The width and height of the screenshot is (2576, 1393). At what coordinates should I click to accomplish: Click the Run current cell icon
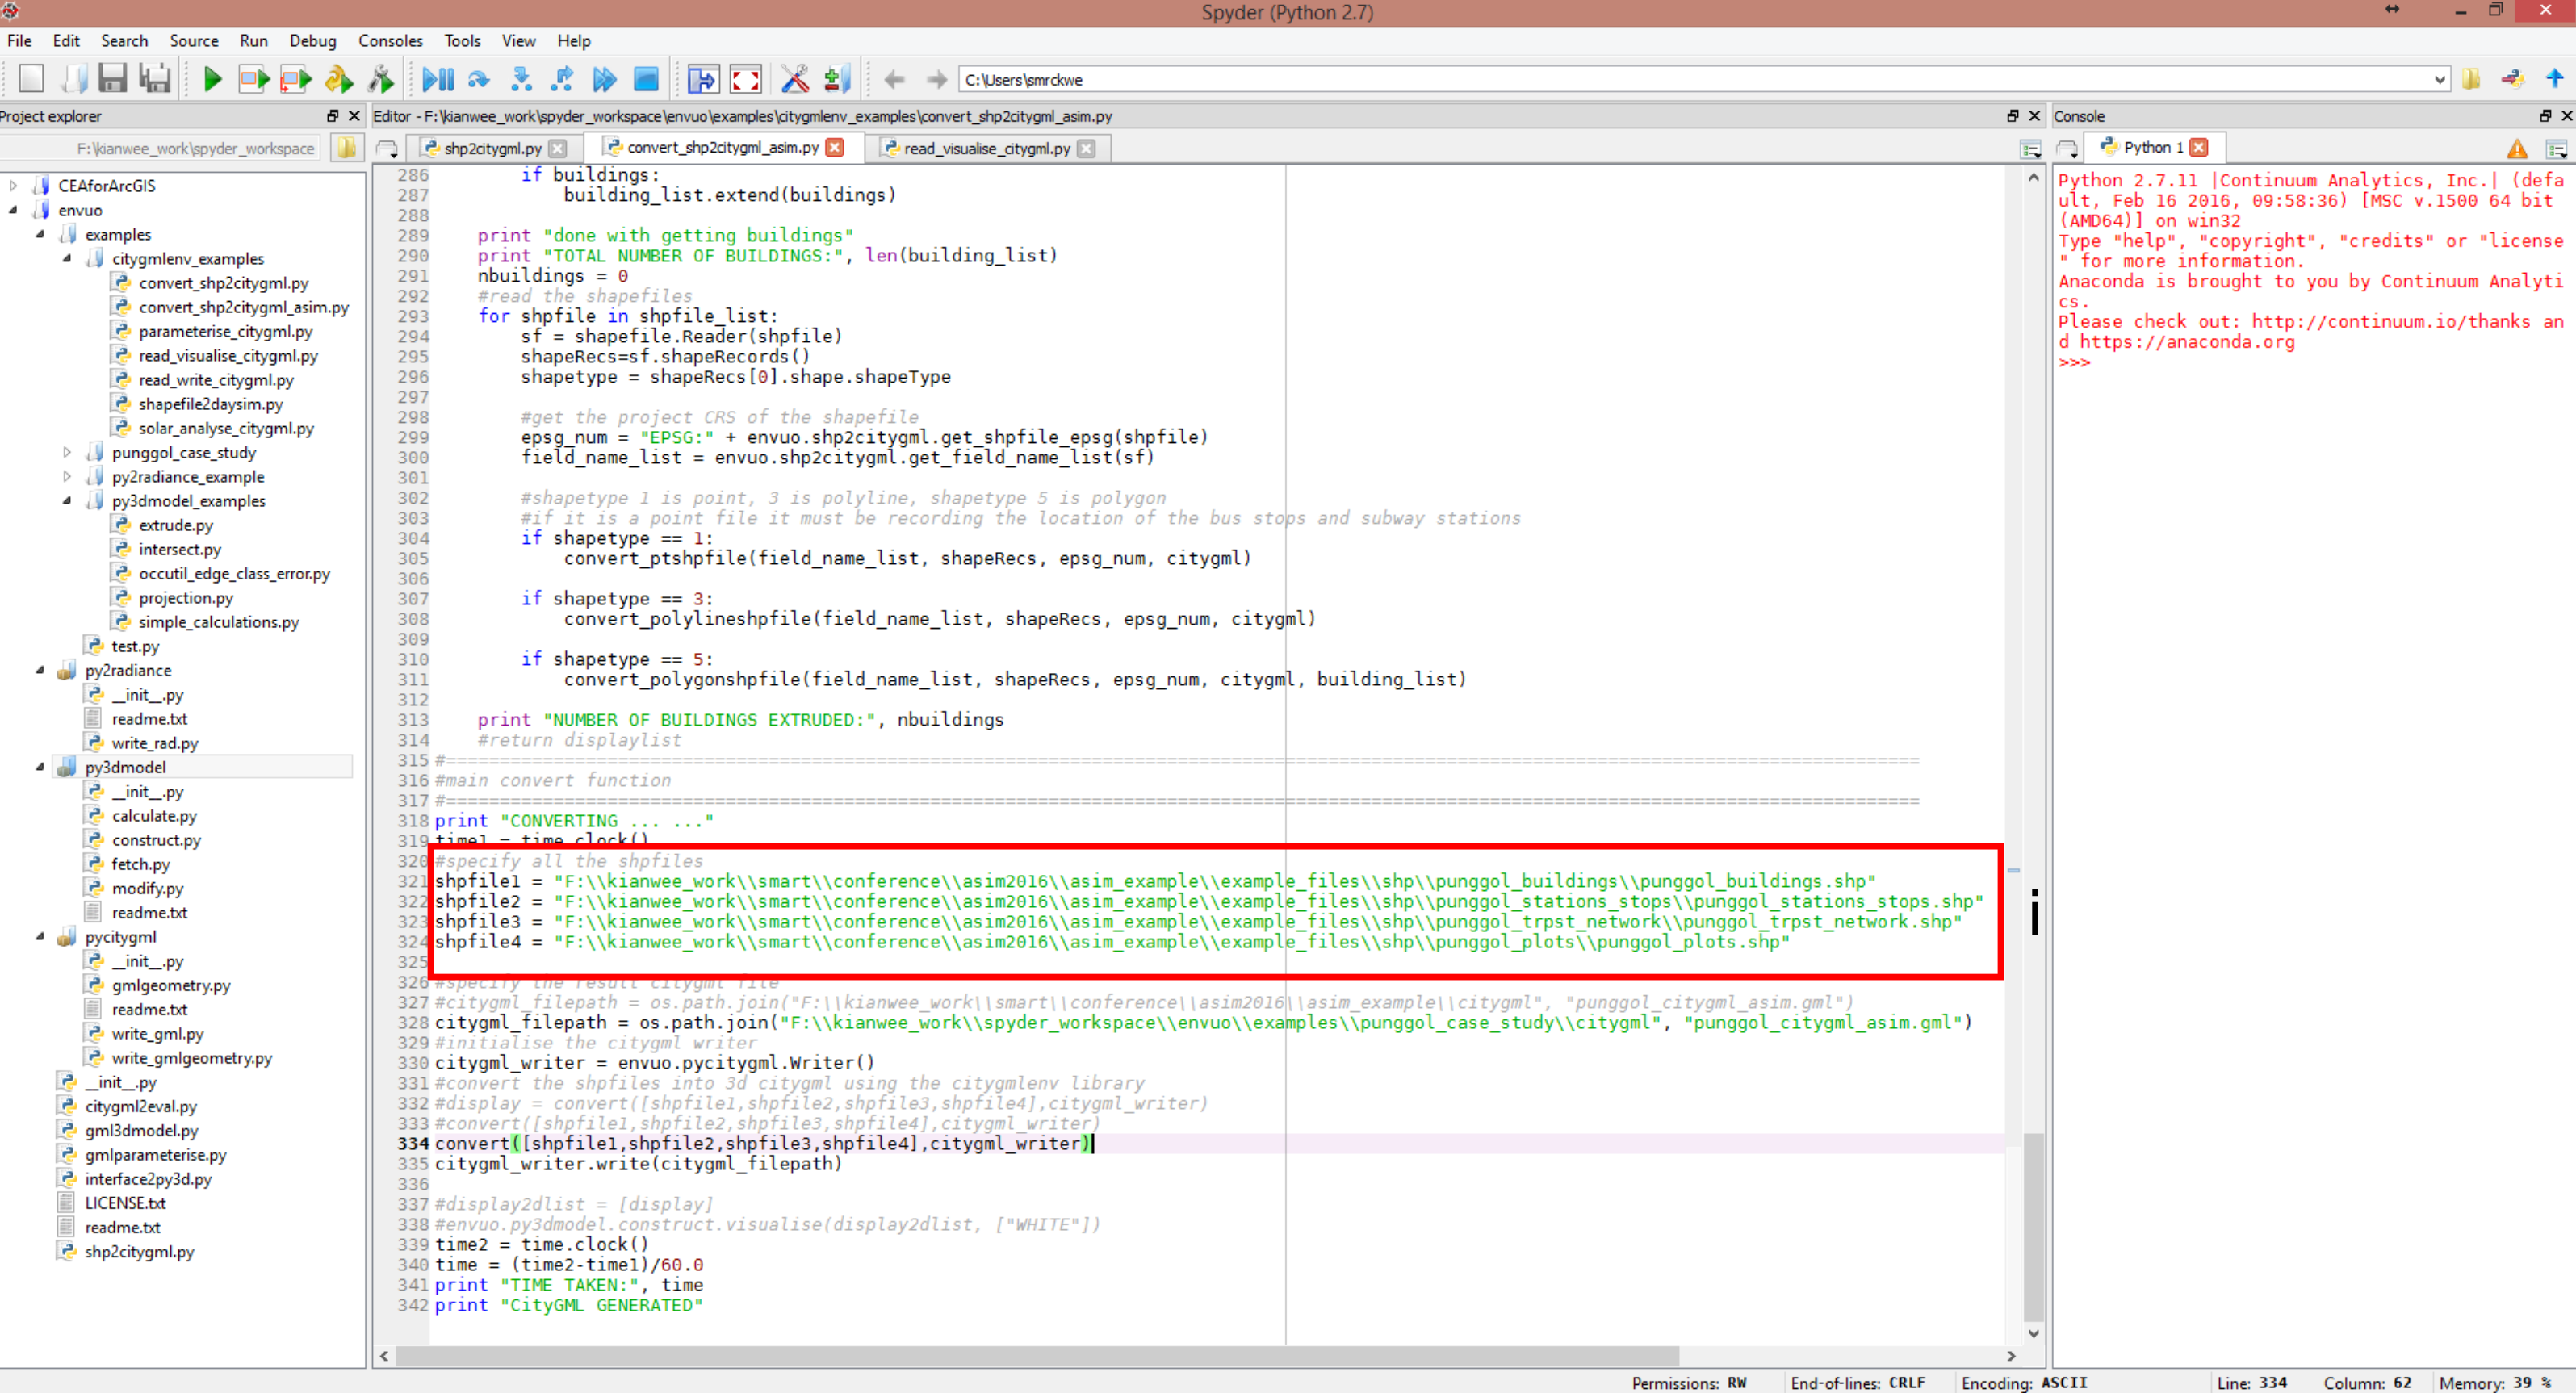coord(254,79)
